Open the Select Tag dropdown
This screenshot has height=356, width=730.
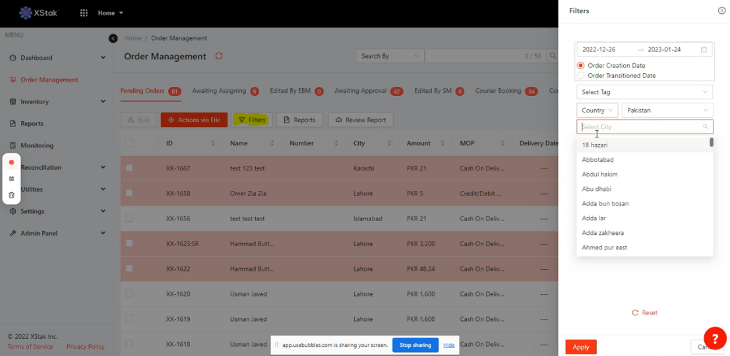point(644,92)
